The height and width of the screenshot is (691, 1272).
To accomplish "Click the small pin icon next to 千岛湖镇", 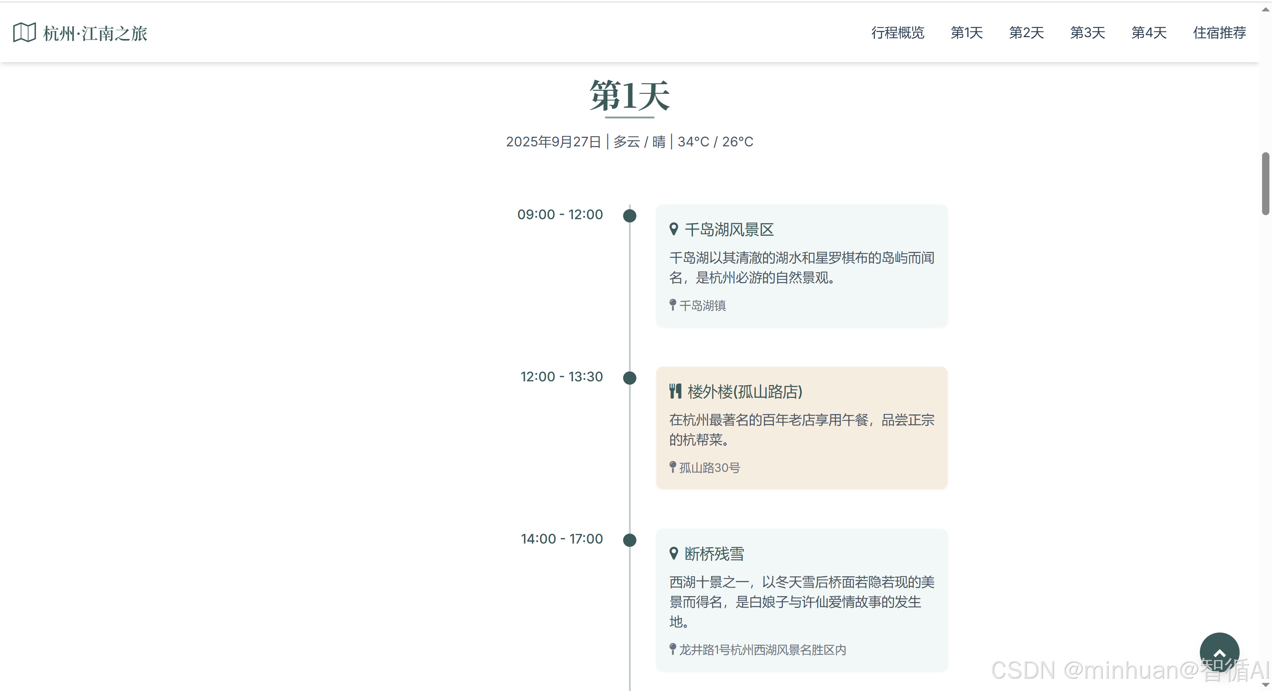I will 672,305.
